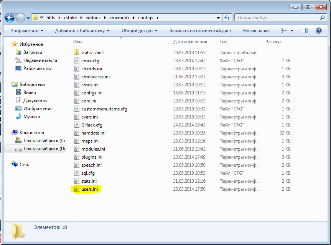Click the search magnifier icon

(x=322, y=18)
